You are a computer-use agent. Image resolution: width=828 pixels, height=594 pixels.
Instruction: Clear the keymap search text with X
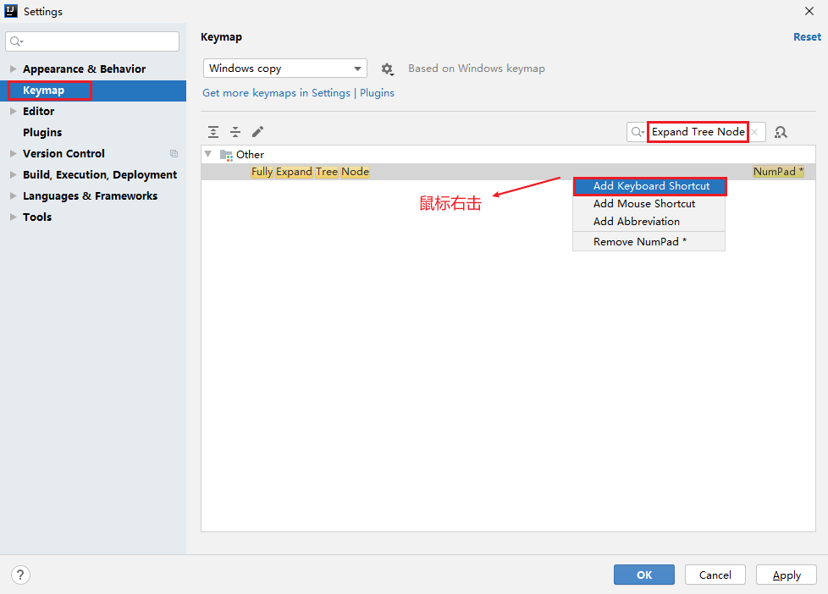pos(755,132)
